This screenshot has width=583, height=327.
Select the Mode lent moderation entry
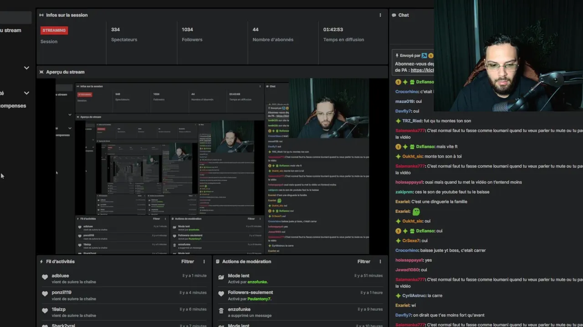(300, 279)
